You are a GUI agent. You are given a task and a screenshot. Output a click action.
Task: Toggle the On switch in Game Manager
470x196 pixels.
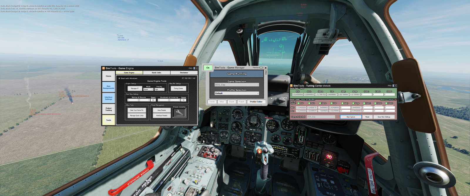tap(208, 68)
